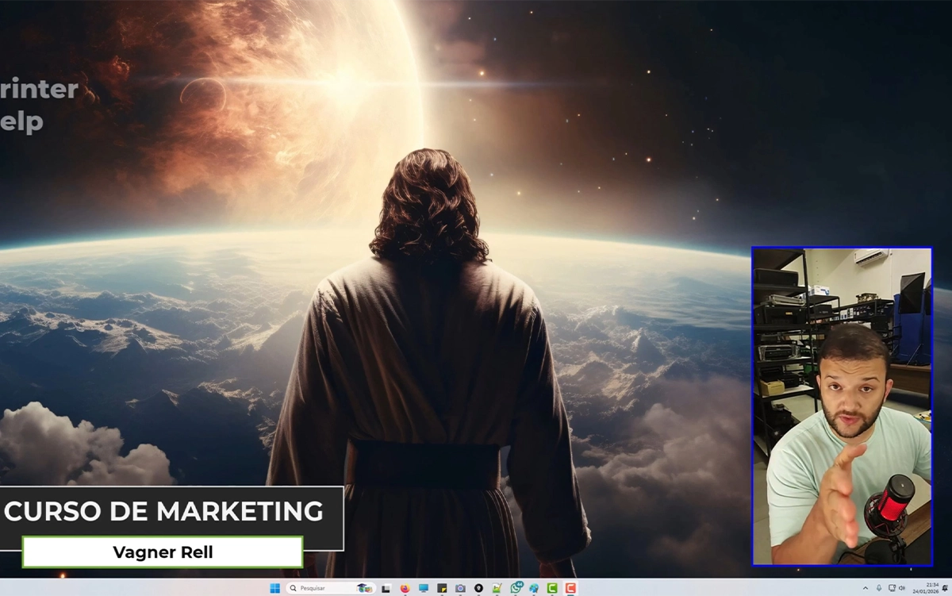Image resolution: width=952 pixels, height=596 pixels.
Task: Open the black circular taskbar icon
Action: pos(478,588)
